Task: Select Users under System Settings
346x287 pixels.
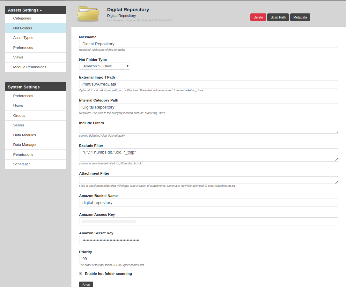Action: tap(18, 106)
